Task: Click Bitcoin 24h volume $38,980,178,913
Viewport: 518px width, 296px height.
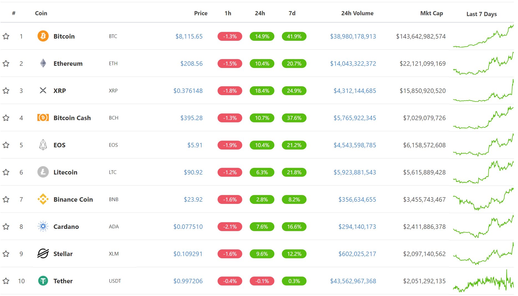Action: pyautogui.click(x=353, y=36)
